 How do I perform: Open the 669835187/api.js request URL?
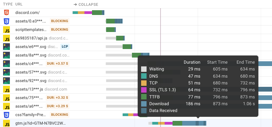(x=31, y=38)
